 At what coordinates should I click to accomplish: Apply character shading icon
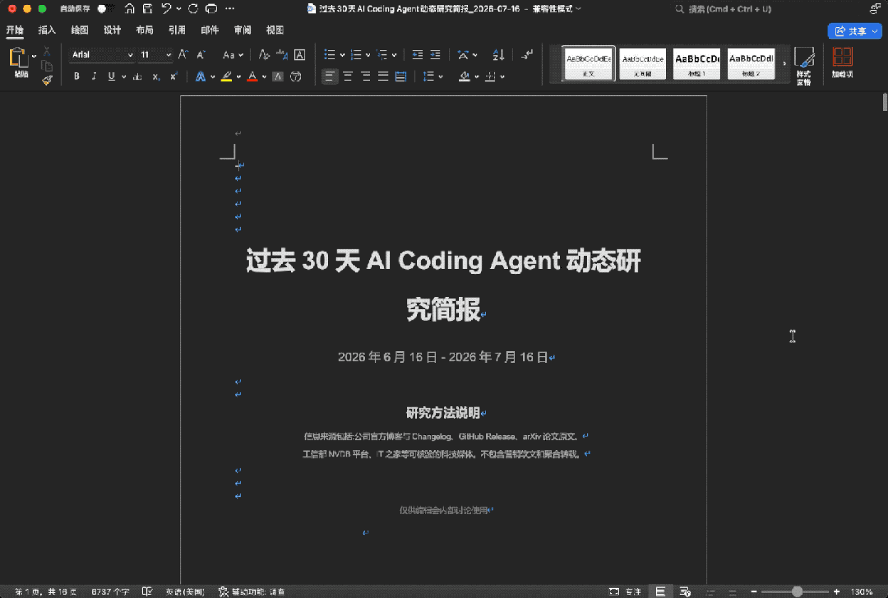click(278, 77)
